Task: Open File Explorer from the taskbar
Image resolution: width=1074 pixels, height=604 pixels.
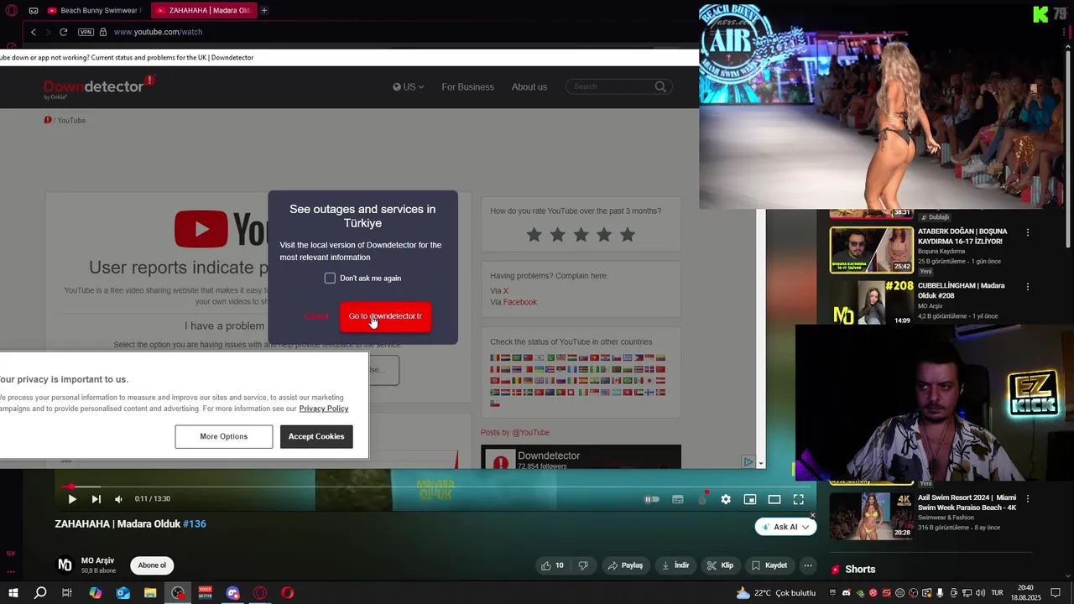Action: [150, 593]
